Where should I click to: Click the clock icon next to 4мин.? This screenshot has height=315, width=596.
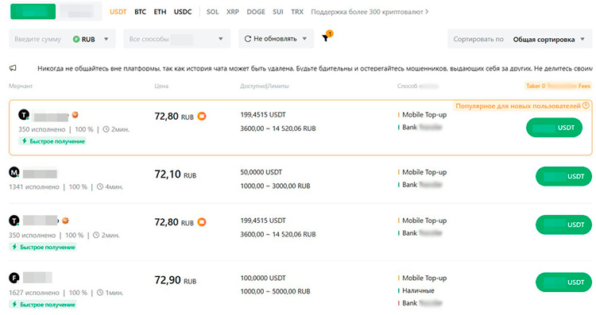pos(100,186)
